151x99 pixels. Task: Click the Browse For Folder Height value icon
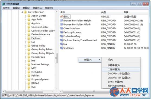62,20
